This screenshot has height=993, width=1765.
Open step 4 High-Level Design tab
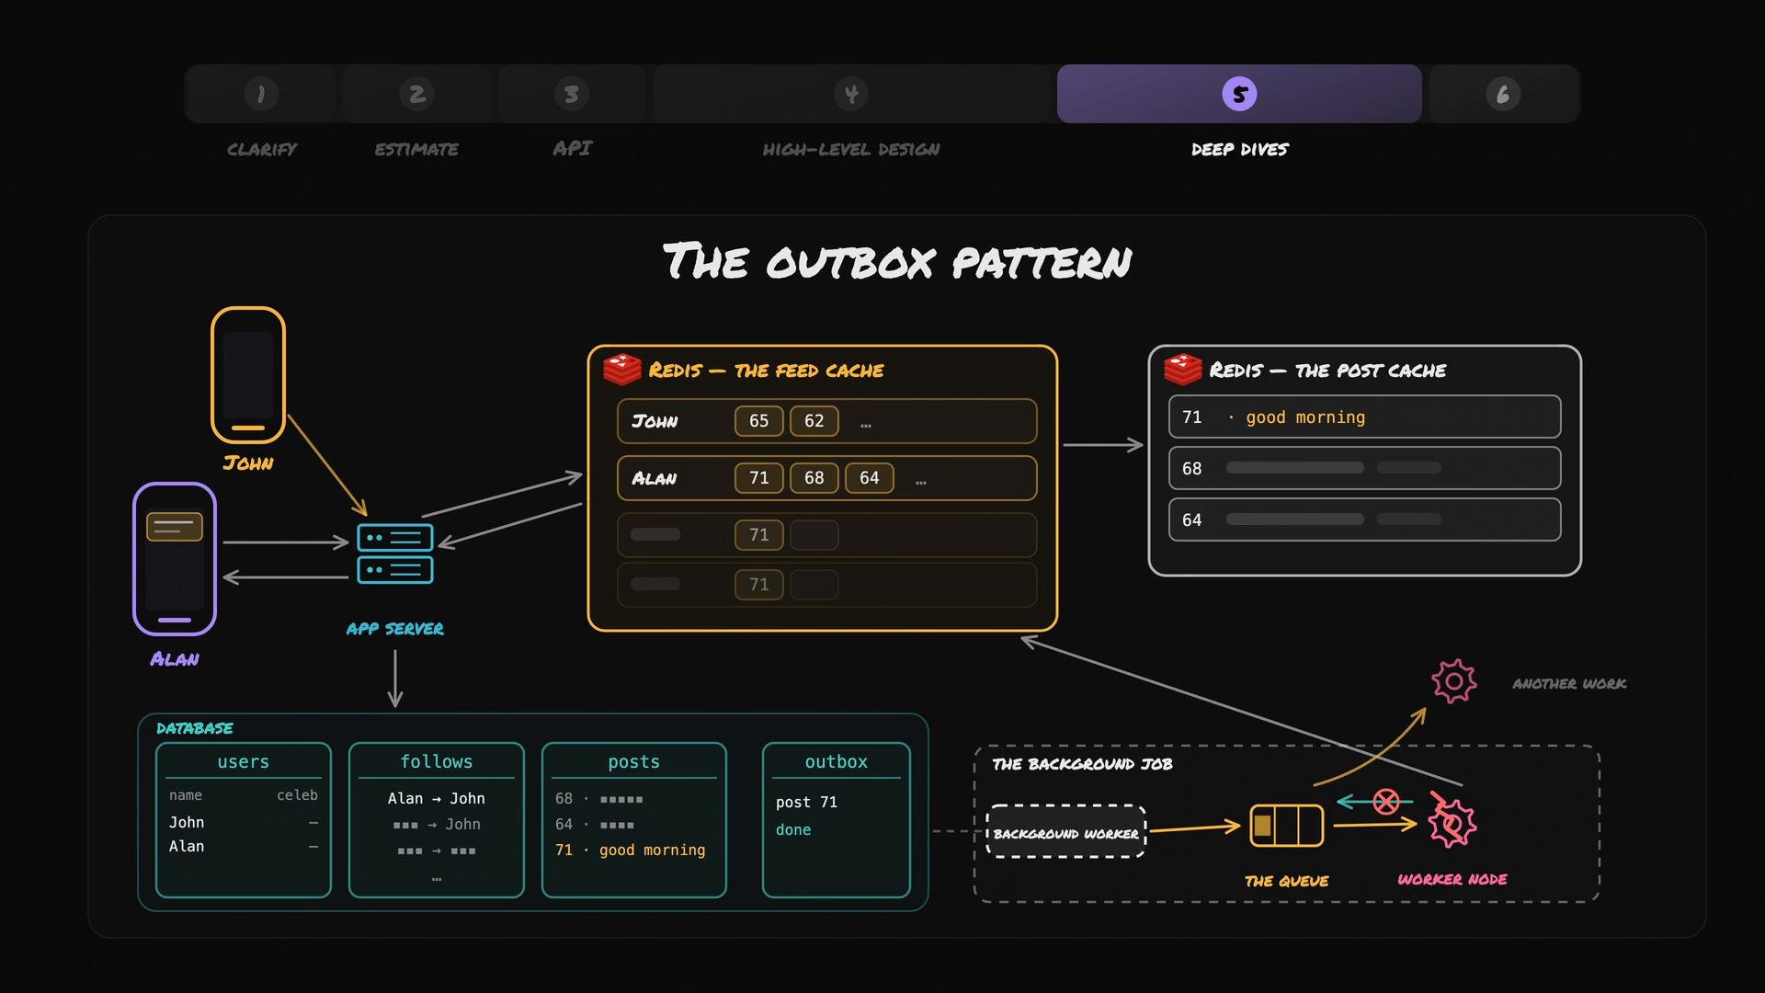tap(851, 94)
